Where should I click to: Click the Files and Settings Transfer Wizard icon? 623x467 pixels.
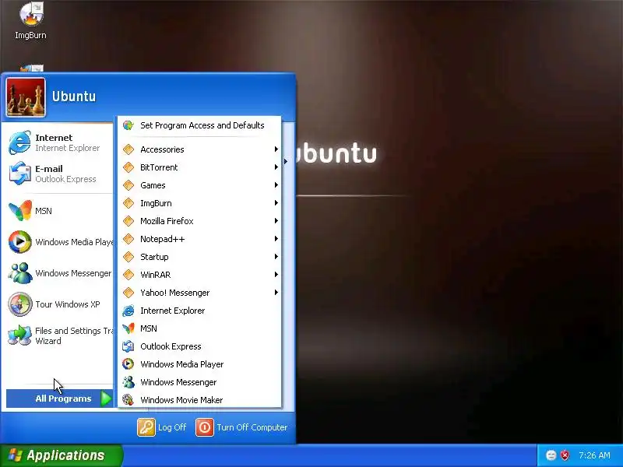pos(20,335)
